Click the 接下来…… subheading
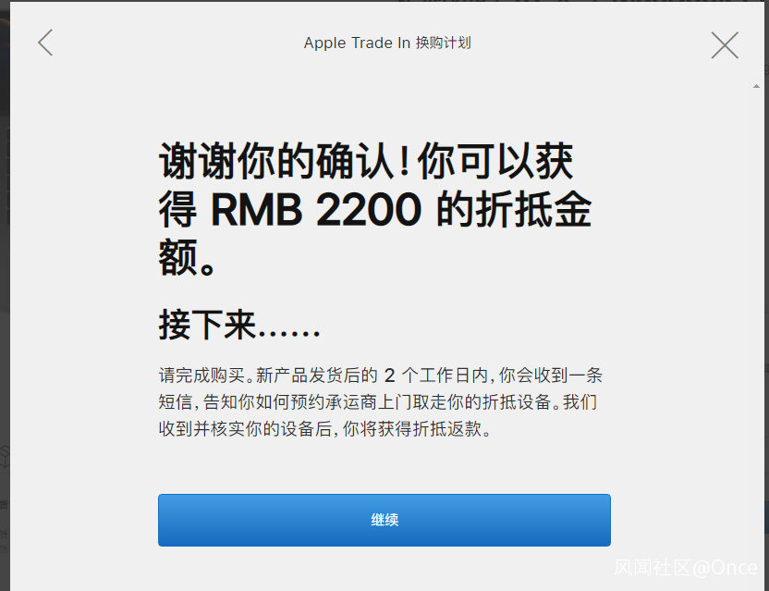 click(x=239, y=325)
